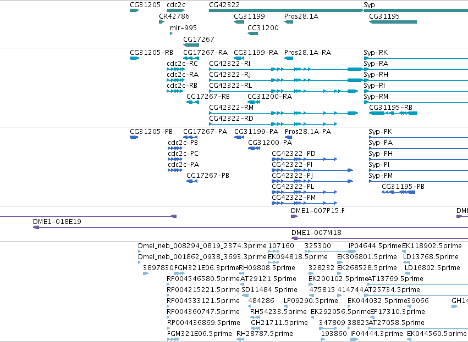
Task: Select the CG31195 gene bar
Action: [393, 22]
